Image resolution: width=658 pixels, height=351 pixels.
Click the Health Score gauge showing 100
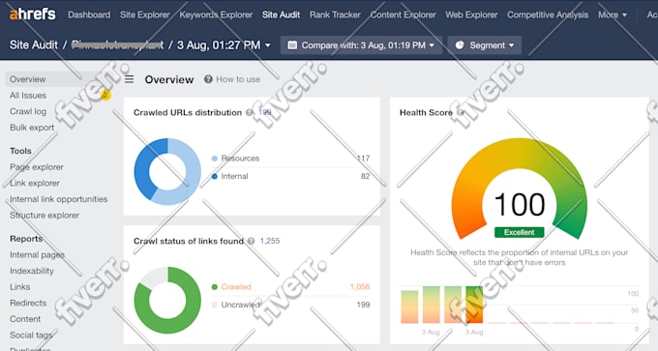pyautogui.click(x=519, y=189)
